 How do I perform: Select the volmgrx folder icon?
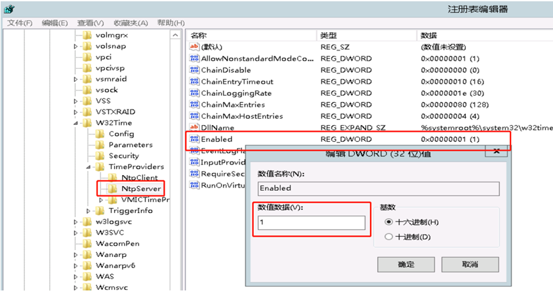(87, 35)
